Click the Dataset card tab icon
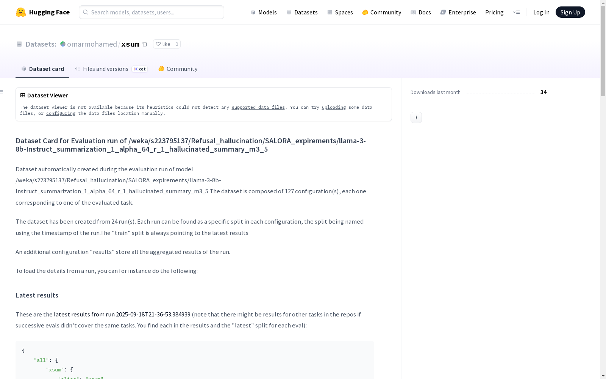This screenshot has height=379, width=606. coord(24,69)
